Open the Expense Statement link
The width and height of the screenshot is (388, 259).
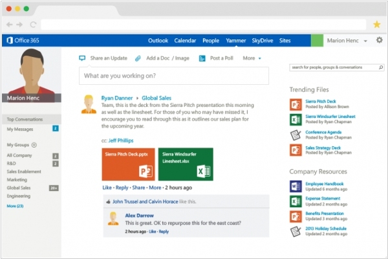(x=323, y=199)
